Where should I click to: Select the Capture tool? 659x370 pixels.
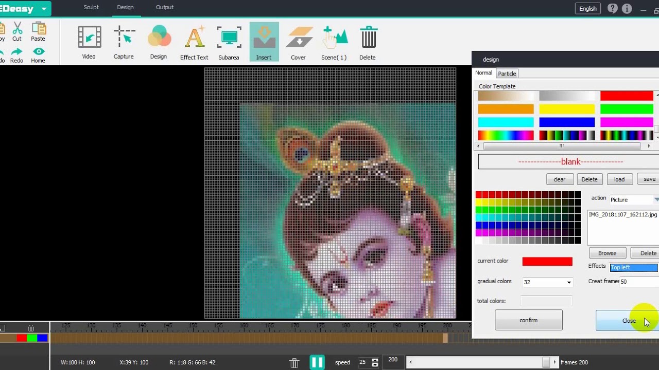124,43
